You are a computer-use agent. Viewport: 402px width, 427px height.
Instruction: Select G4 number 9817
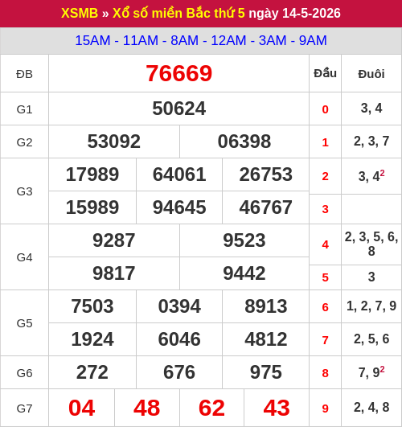pos(114,273)
